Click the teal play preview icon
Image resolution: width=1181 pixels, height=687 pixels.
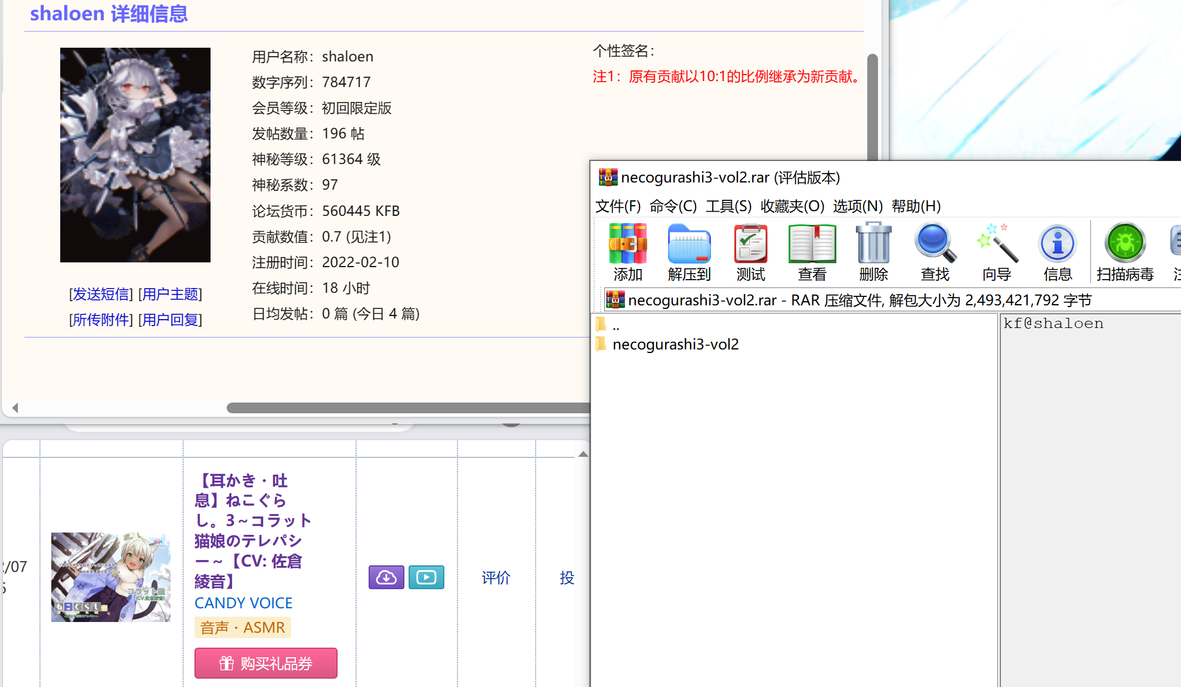pos(426,577)
